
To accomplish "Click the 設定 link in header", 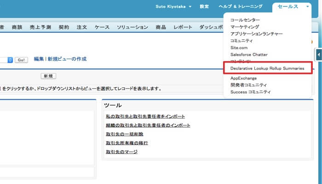I will (204, 7).
